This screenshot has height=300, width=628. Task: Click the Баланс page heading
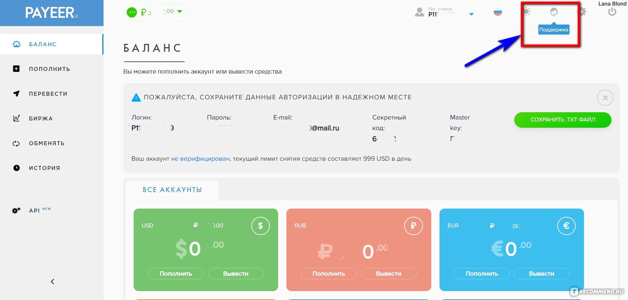coord(152,48)
